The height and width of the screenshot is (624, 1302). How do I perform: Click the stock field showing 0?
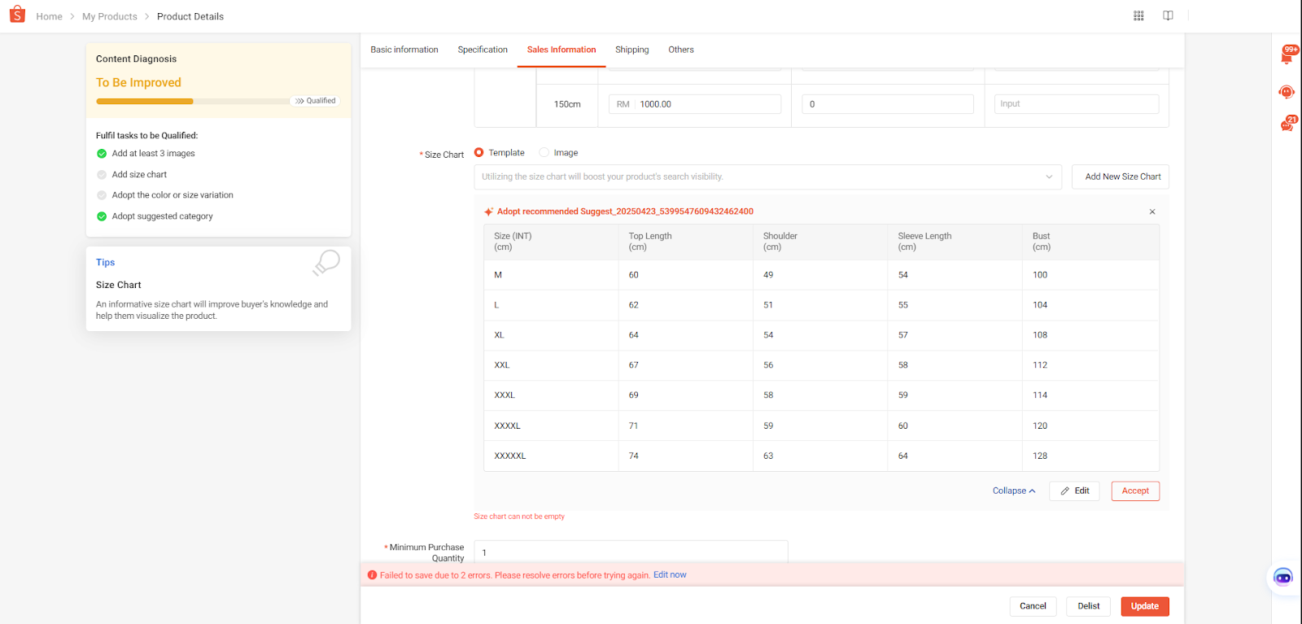(888, 104)
